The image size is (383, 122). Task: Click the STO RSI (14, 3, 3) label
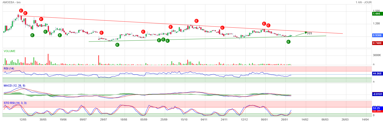[15, 103]
